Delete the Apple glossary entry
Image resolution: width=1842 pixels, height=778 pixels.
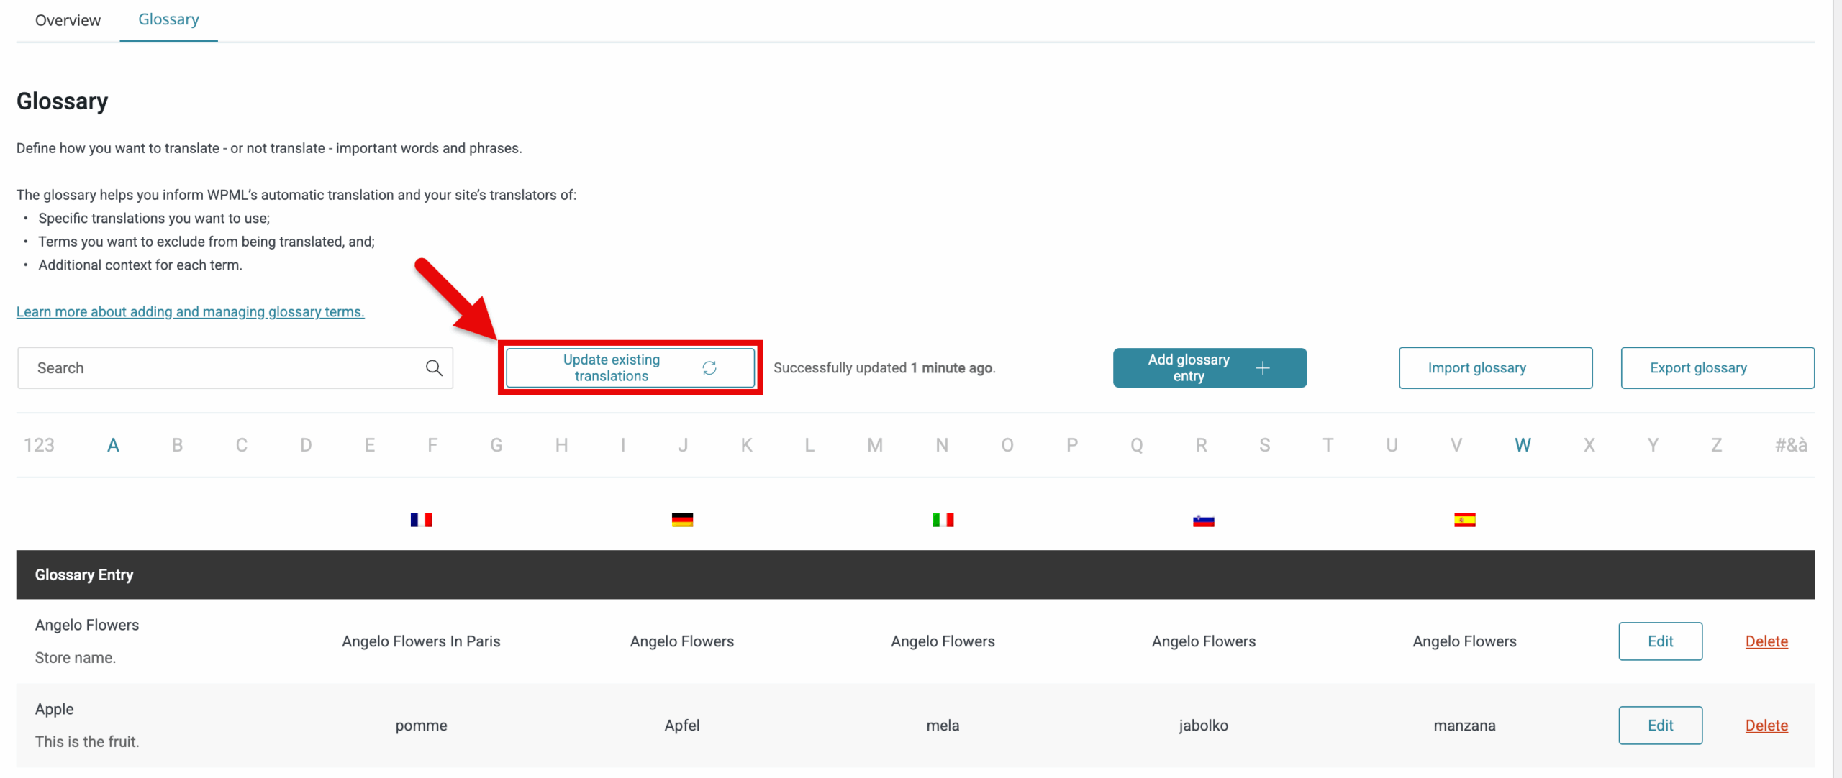pos(1766,726)
